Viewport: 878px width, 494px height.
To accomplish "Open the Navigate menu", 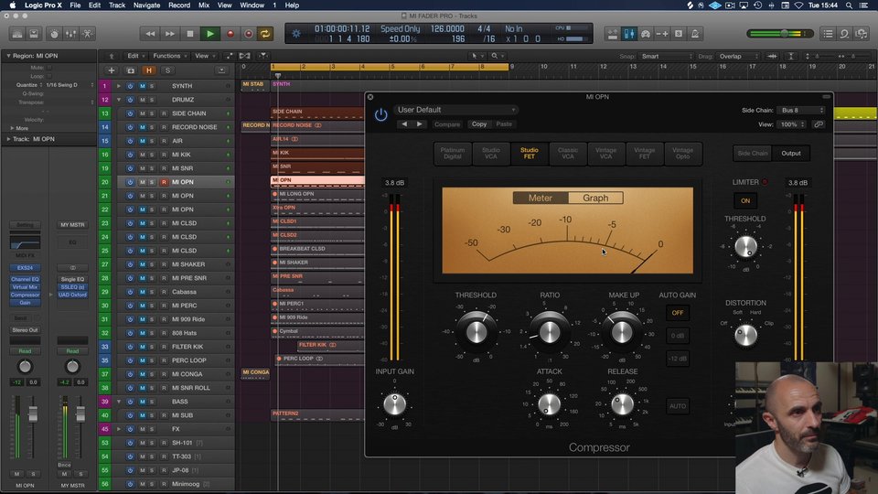I will [x=146, y=5].
